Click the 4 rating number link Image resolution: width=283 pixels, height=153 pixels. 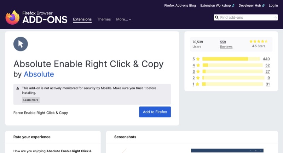click(x=194, y=65)
